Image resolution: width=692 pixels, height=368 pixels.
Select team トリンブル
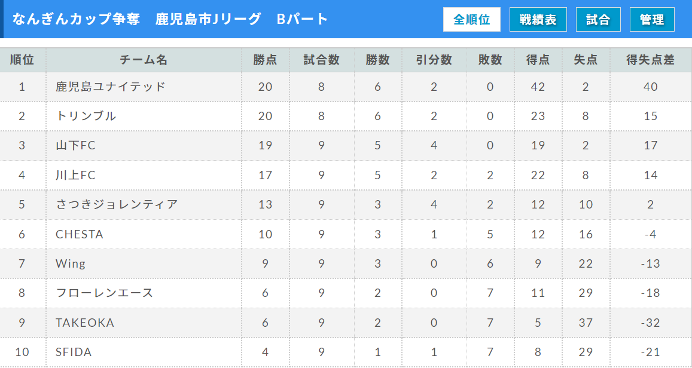(x=86, y=116)
